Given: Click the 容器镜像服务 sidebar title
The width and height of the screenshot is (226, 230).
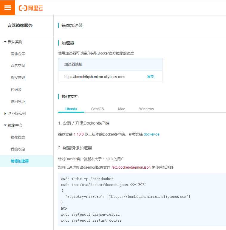Looking at the screenshot, I should [20, 25].
